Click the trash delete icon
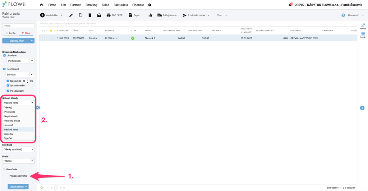 click(90, 15)
